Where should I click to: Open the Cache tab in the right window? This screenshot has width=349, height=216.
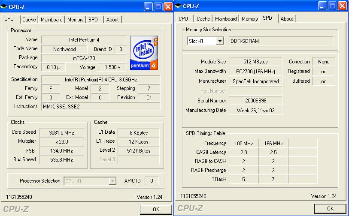coord(203,19)
